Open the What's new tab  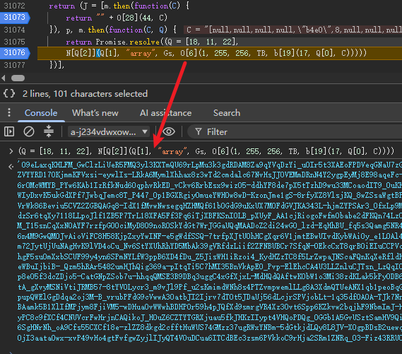(x=95, y=113)
